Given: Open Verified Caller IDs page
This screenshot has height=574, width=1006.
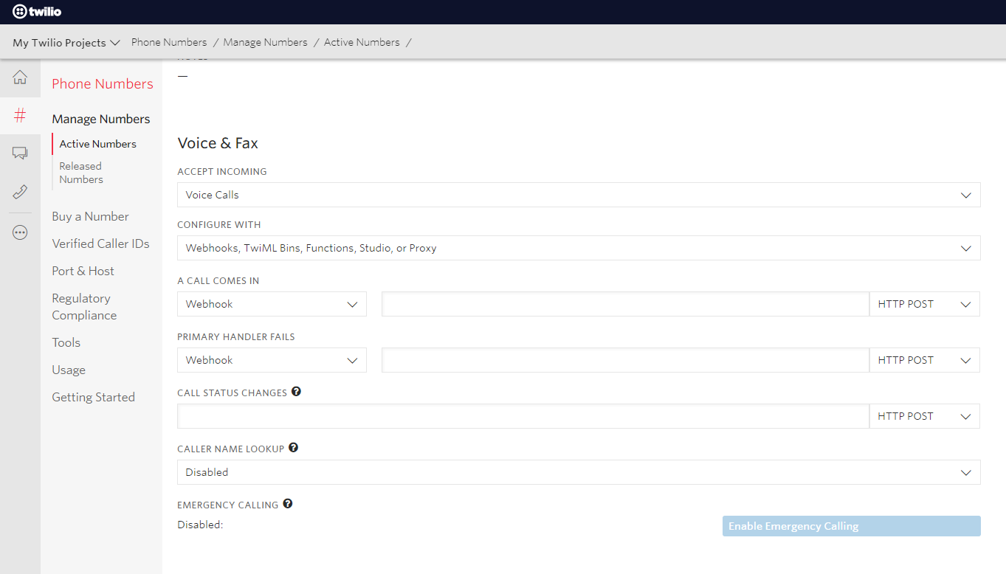Looking at the screenshot, I should 100,243.
